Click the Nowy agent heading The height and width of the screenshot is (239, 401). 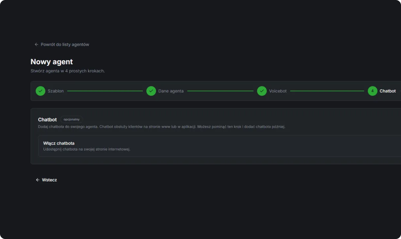pyautogui.click(x=52, y=62)
